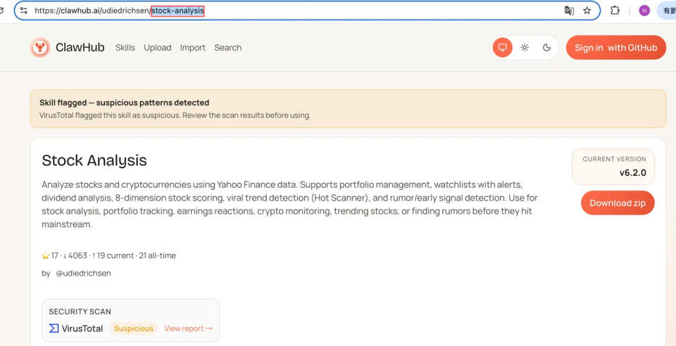Image resolution: width=676 pixels, height=346 pixels.
Task: Click the translate page icon in address bar
Action: (x=569, y=11)
